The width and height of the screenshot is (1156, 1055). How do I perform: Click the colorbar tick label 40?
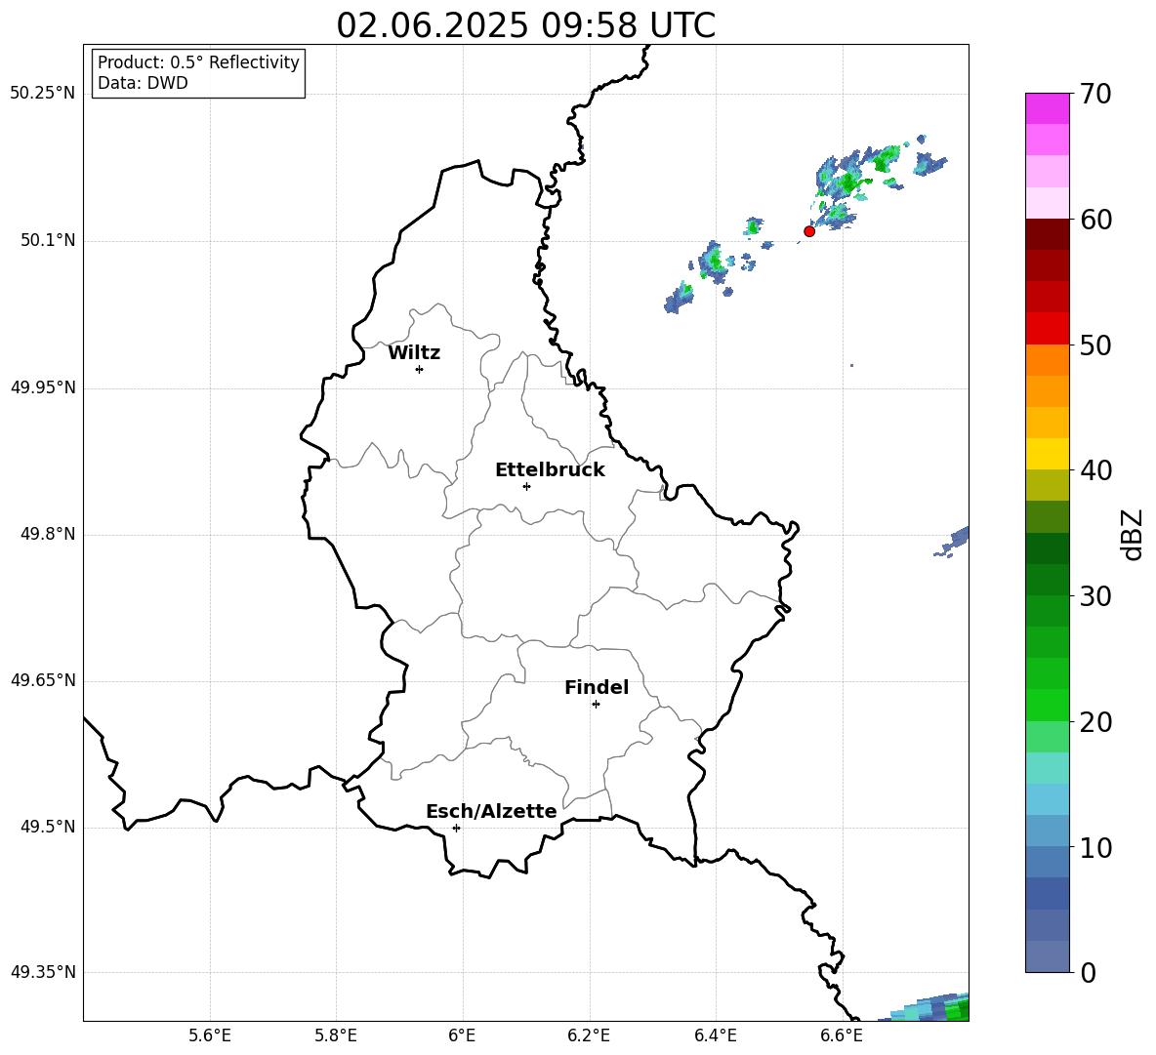[1095, 470]
